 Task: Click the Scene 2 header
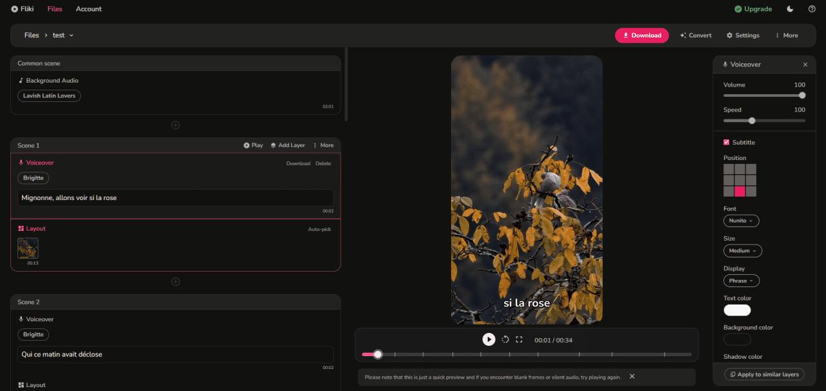tap(176, 302)
